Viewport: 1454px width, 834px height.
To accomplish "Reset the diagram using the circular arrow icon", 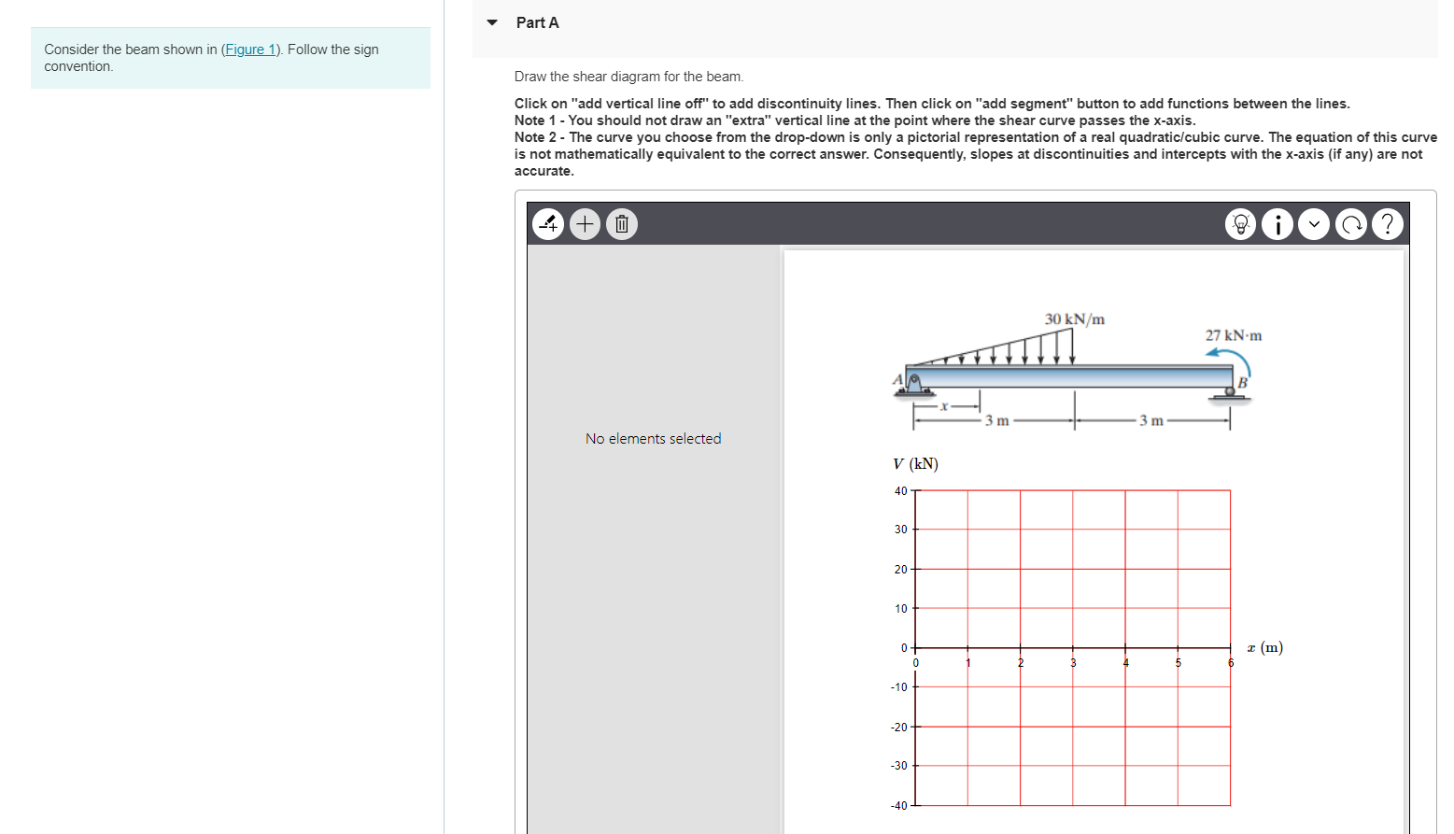I will pyautogui.click(x=1350, y=223).
